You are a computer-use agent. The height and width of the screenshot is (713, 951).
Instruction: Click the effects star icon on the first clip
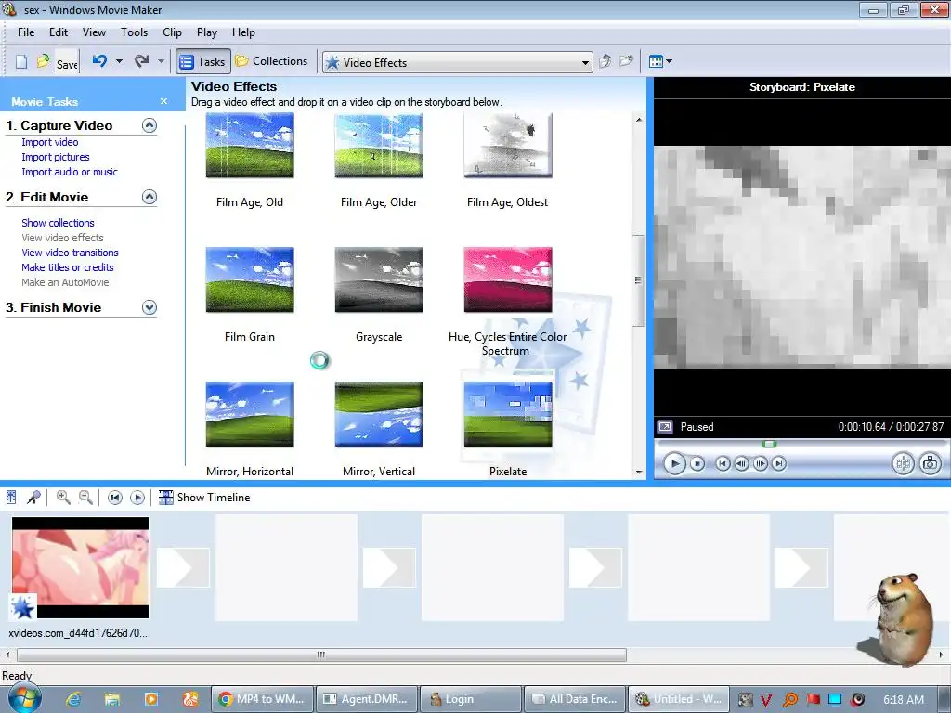pos(23,607)
